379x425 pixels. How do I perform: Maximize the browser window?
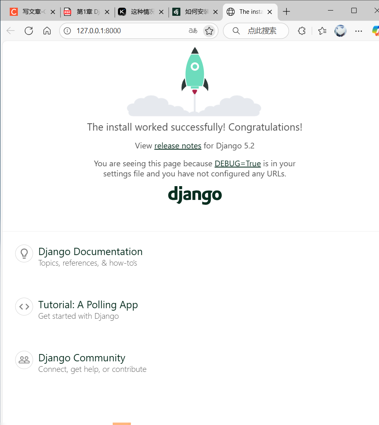point(354,11)
